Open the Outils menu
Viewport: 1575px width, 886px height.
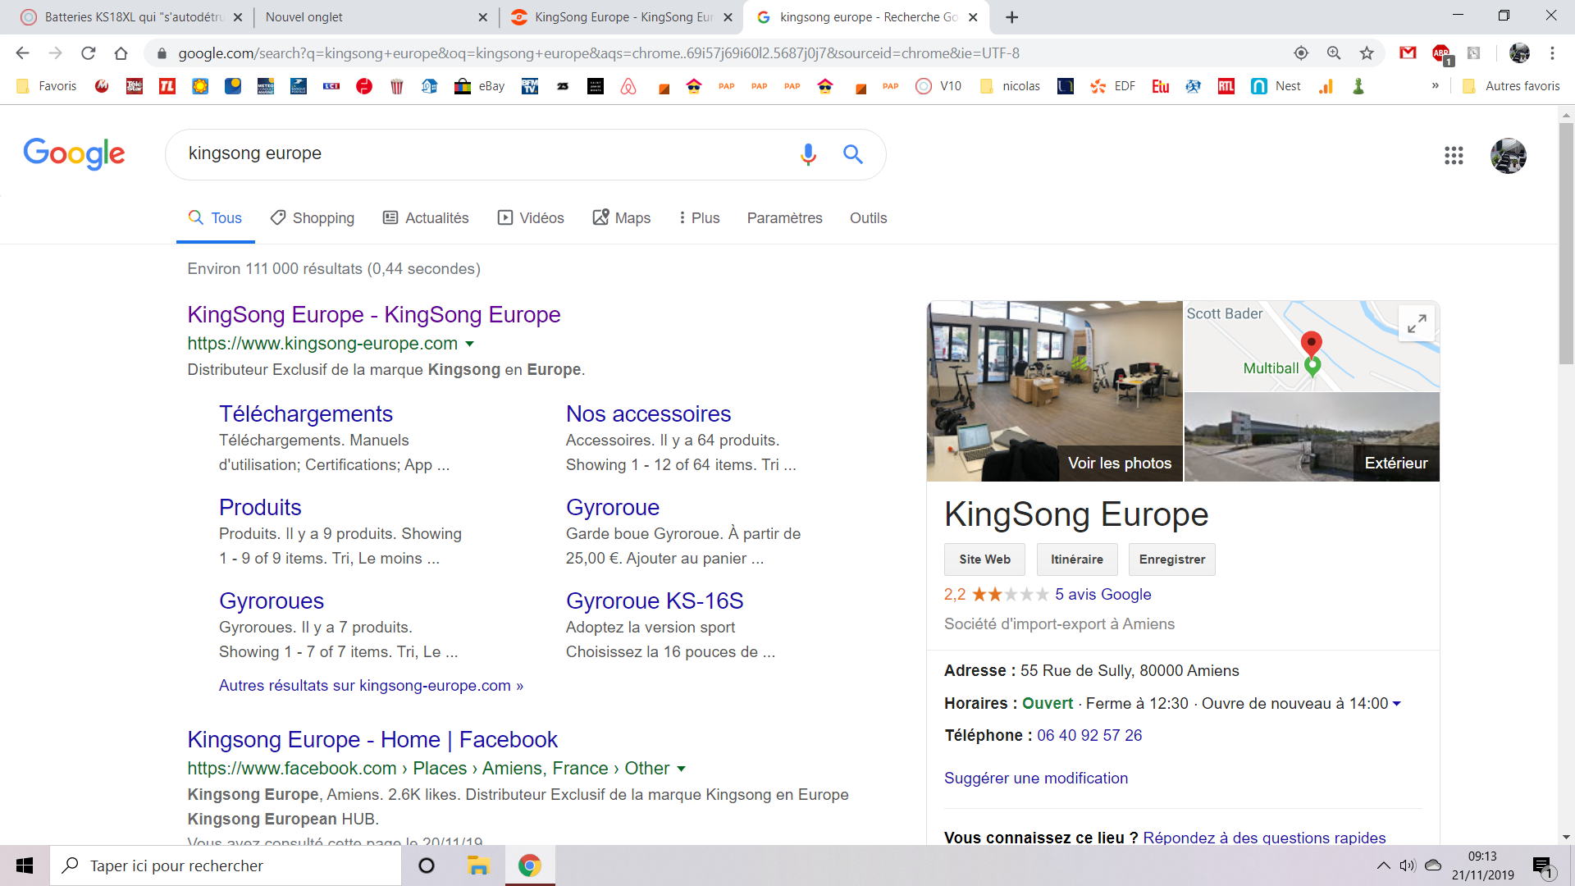coord(868,218)
